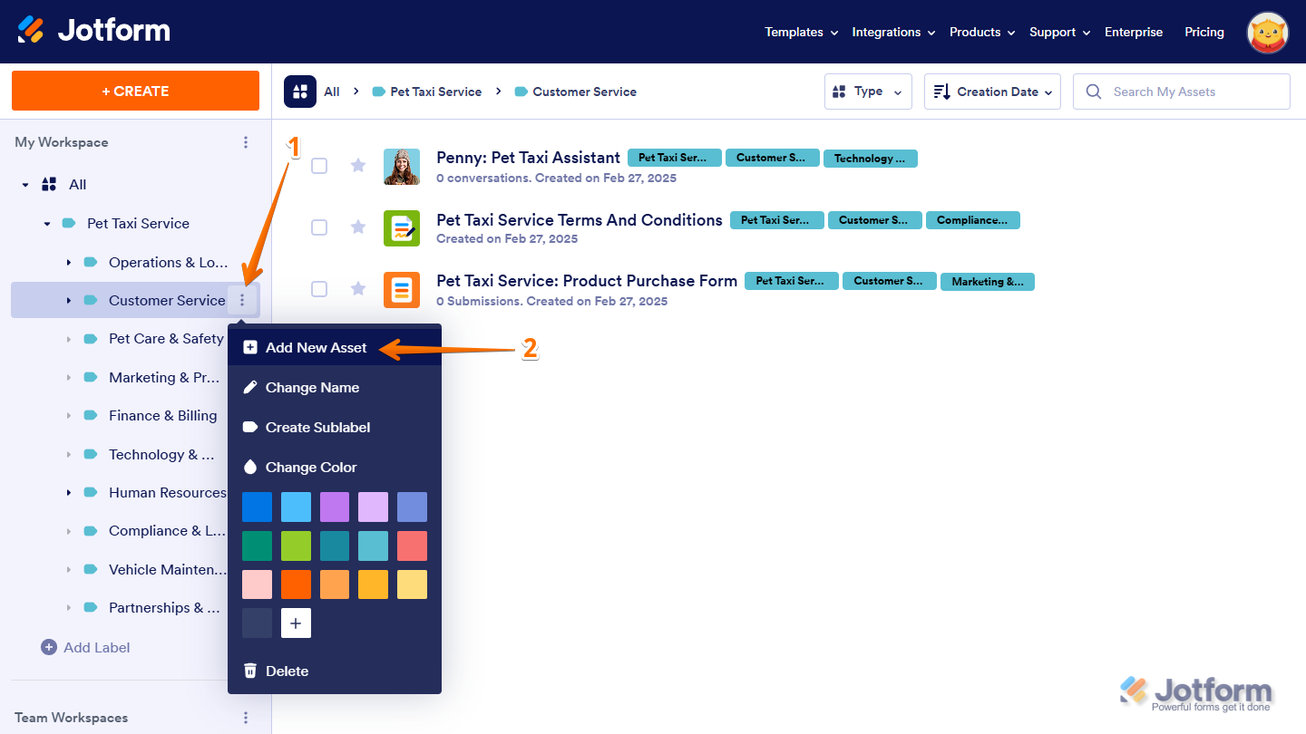Check the Penny: Pet Taxi Assistant checkbox

(x=319, y=166)
